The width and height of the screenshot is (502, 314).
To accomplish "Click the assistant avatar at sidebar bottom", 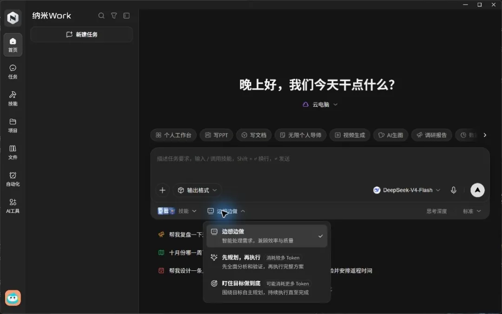I will point(13,298).
